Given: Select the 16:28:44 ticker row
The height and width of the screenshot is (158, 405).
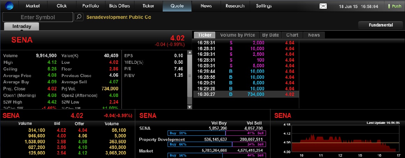Looking at the screenshot, I should coord(246,71).
